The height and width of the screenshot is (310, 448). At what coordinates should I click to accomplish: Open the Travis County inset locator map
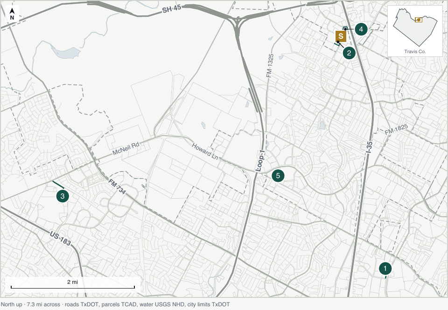click(x=415, y=31)
